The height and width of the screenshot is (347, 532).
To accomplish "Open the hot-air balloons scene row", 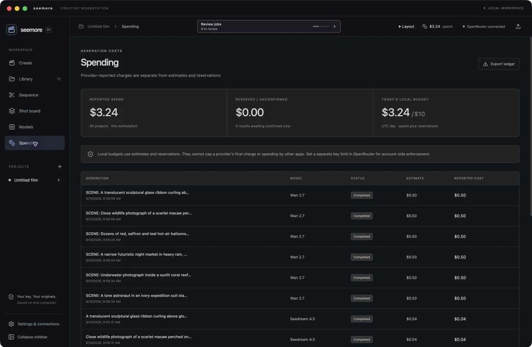I will (300, 237).
